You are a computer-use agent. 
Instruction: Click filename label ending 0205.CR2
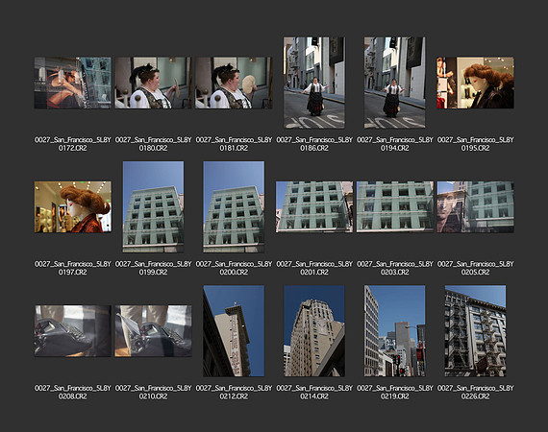(x=475, y=268)
